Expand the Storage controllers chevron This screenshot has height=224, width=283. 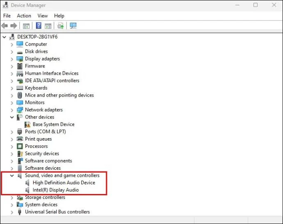point(12,198)
